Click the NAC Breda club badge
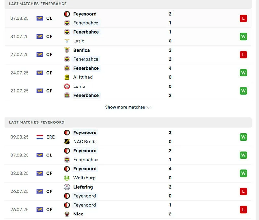Viewport: 259px width, 220px height. (67, 142)
